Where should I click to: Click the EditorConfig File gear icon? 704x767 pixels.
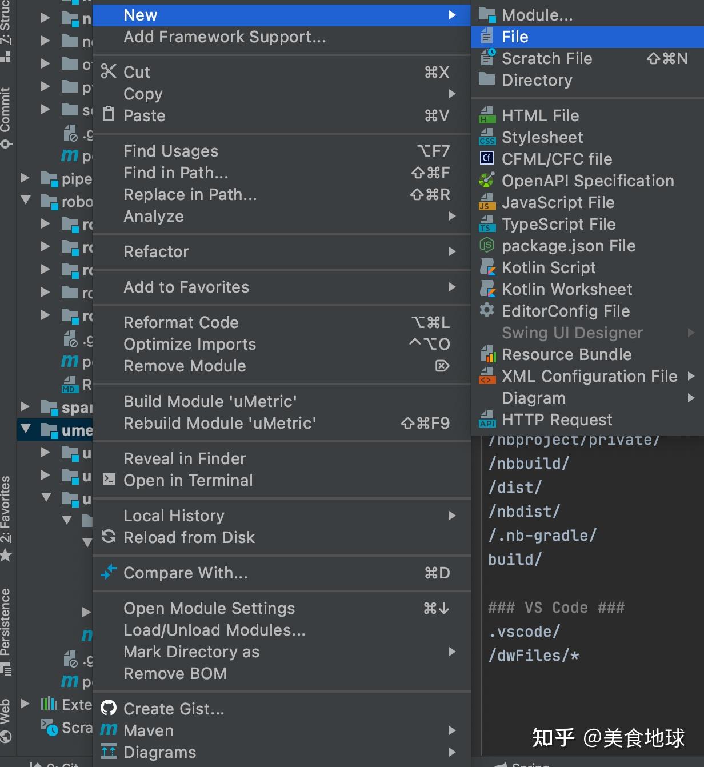pyautogui.click(x=486, y=310)
